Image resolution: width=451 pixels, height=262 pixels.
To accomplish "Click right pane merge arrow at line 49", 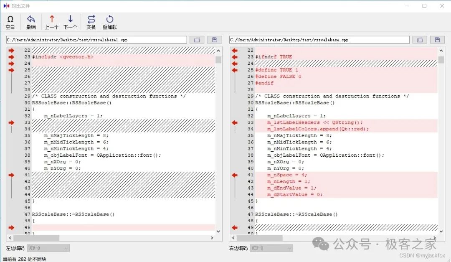I will (235, 227).
